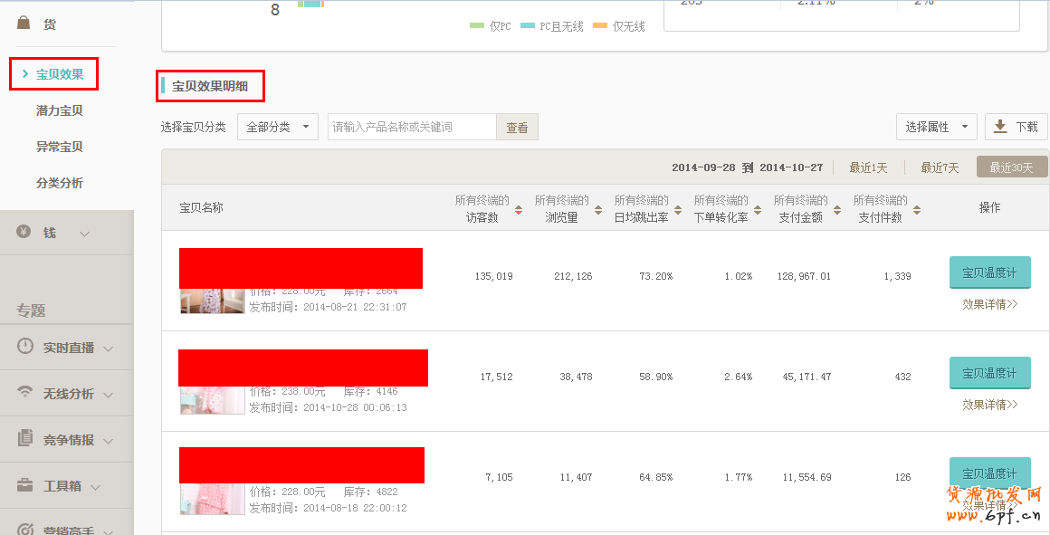Select the 最近30天 date range
The image size is (1050, 535).
(x=1011, y=167)
